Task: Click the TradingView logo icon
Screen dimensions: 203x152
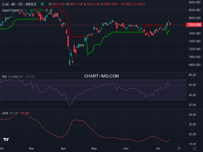Action: [x=6, y=140]
